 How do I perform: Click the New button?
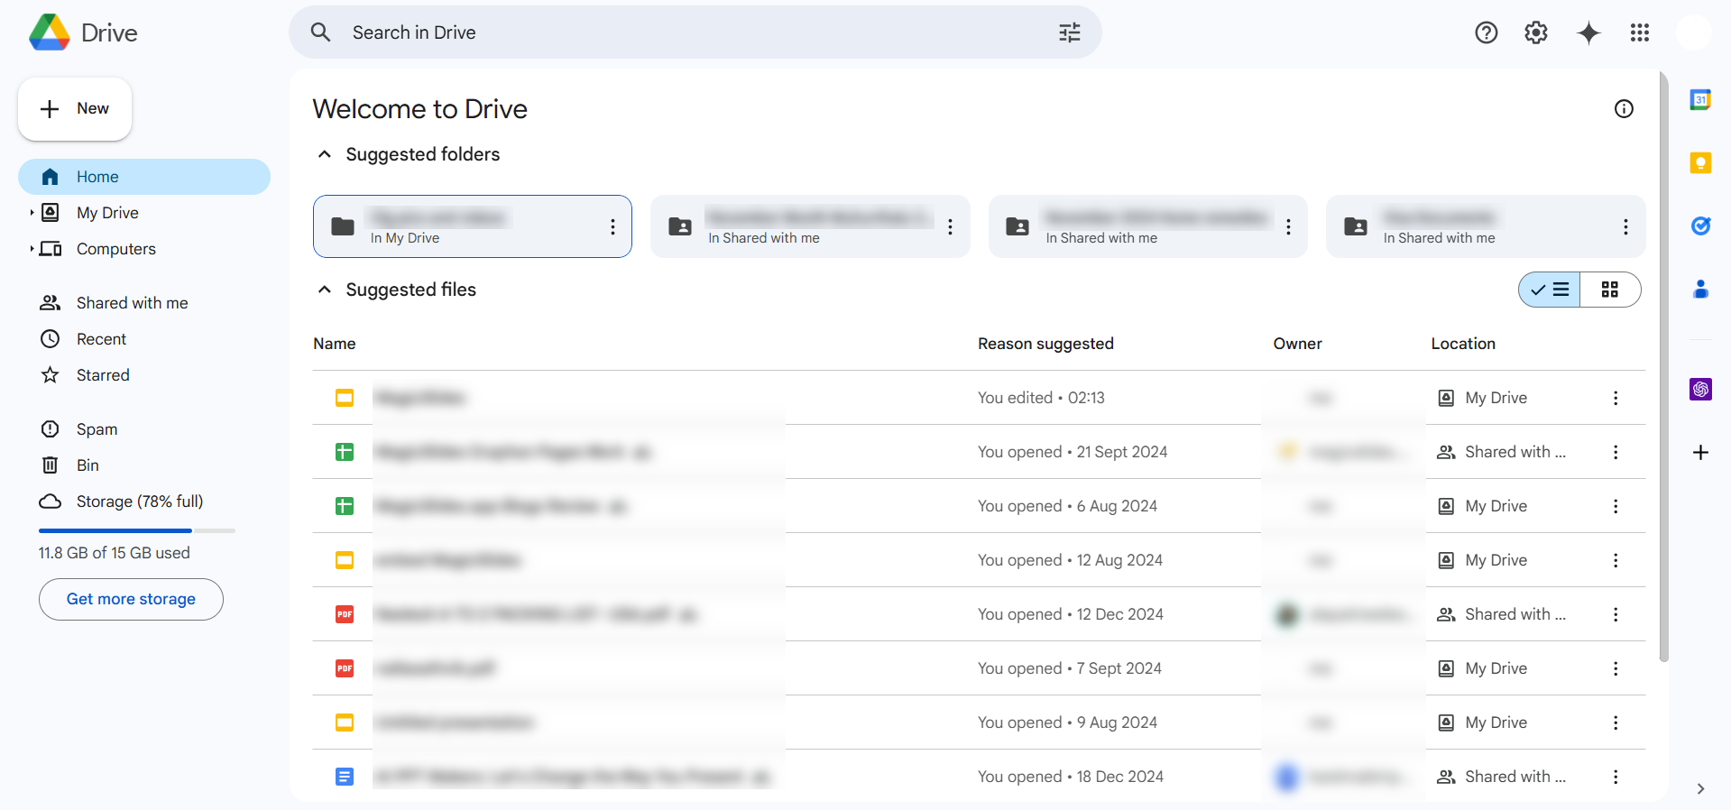point(75,109)
